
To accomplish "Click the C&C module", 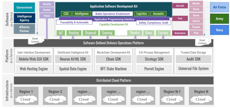I will click(x=66, y=14).
